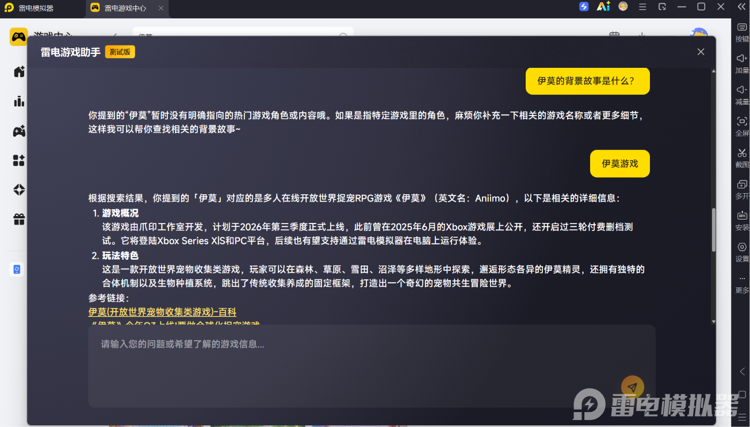
Task: Click the volume down (减量) icon
Action: coord(742,90)
